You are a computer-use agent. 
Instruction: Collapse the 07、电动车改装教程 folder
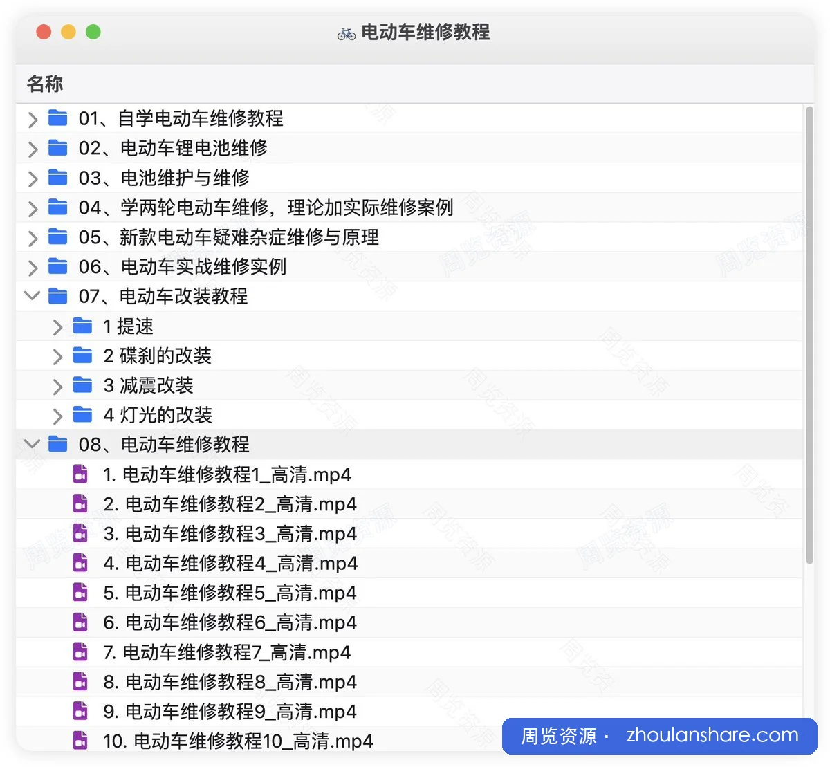tap(33, 296)
